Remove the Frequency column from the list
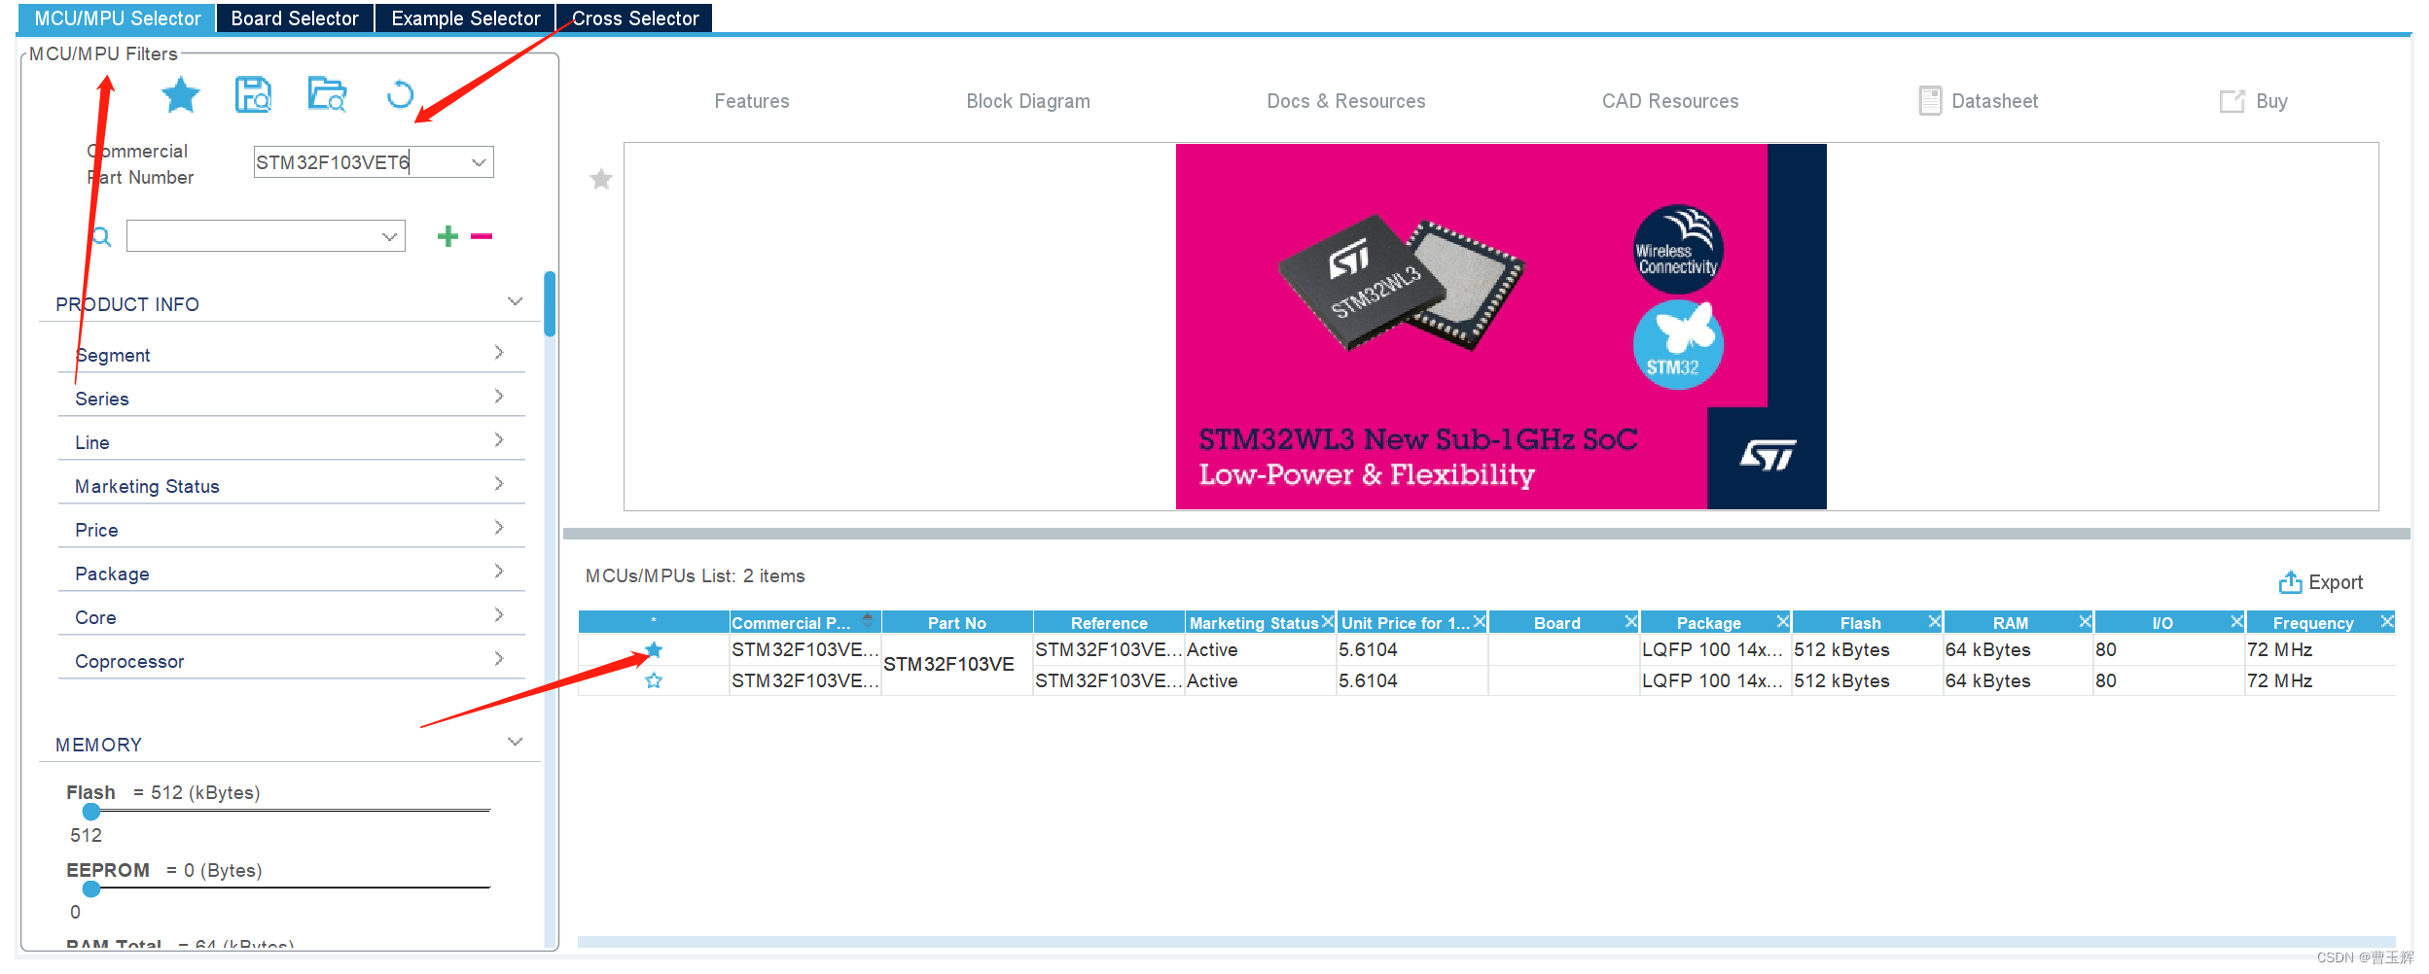Viewport: 2429px width, 974px height. [x=2387, y=622]
